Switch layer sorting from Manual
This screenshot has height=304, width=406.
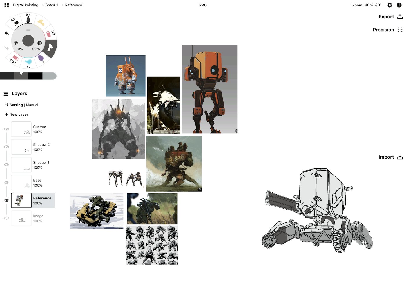point(32,105)
